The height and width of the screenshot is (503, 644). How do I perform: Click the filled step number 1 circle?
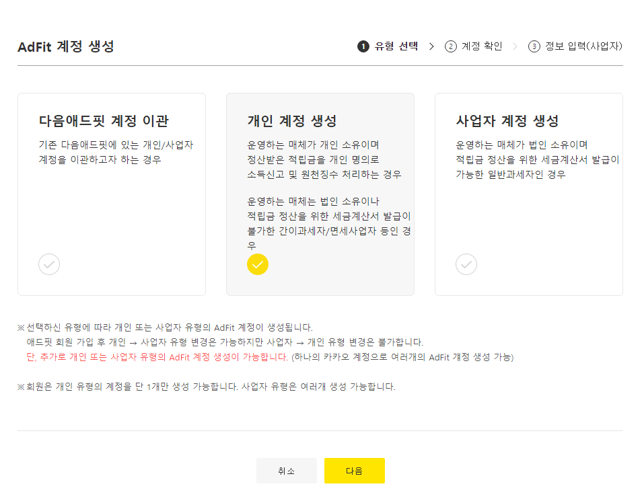[363, 46]
